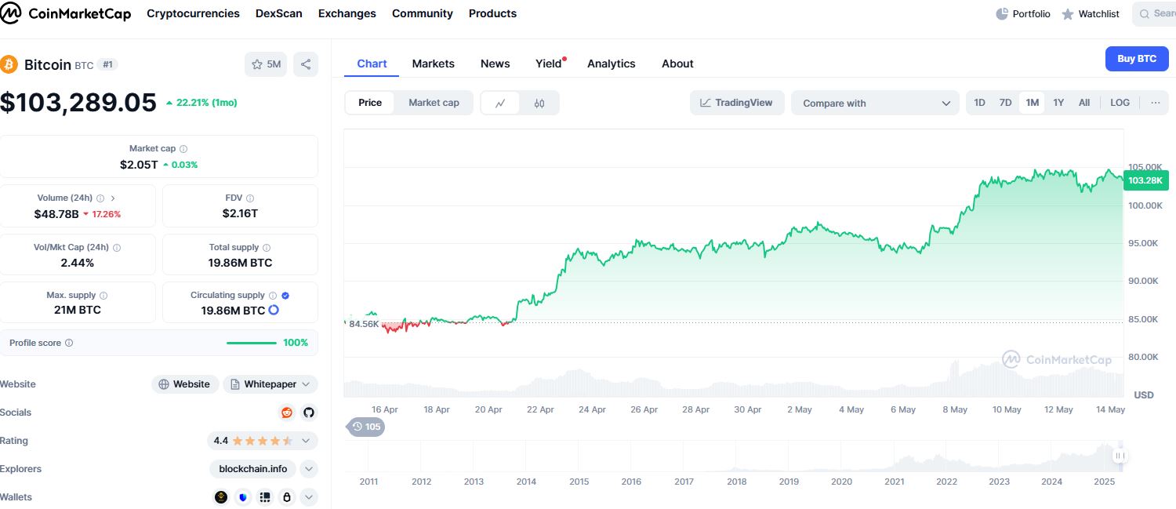The width and height of the screenshot is (1176, 509).
Task: Open the Compare with dropdown
Action: click(x=875, y=103)
